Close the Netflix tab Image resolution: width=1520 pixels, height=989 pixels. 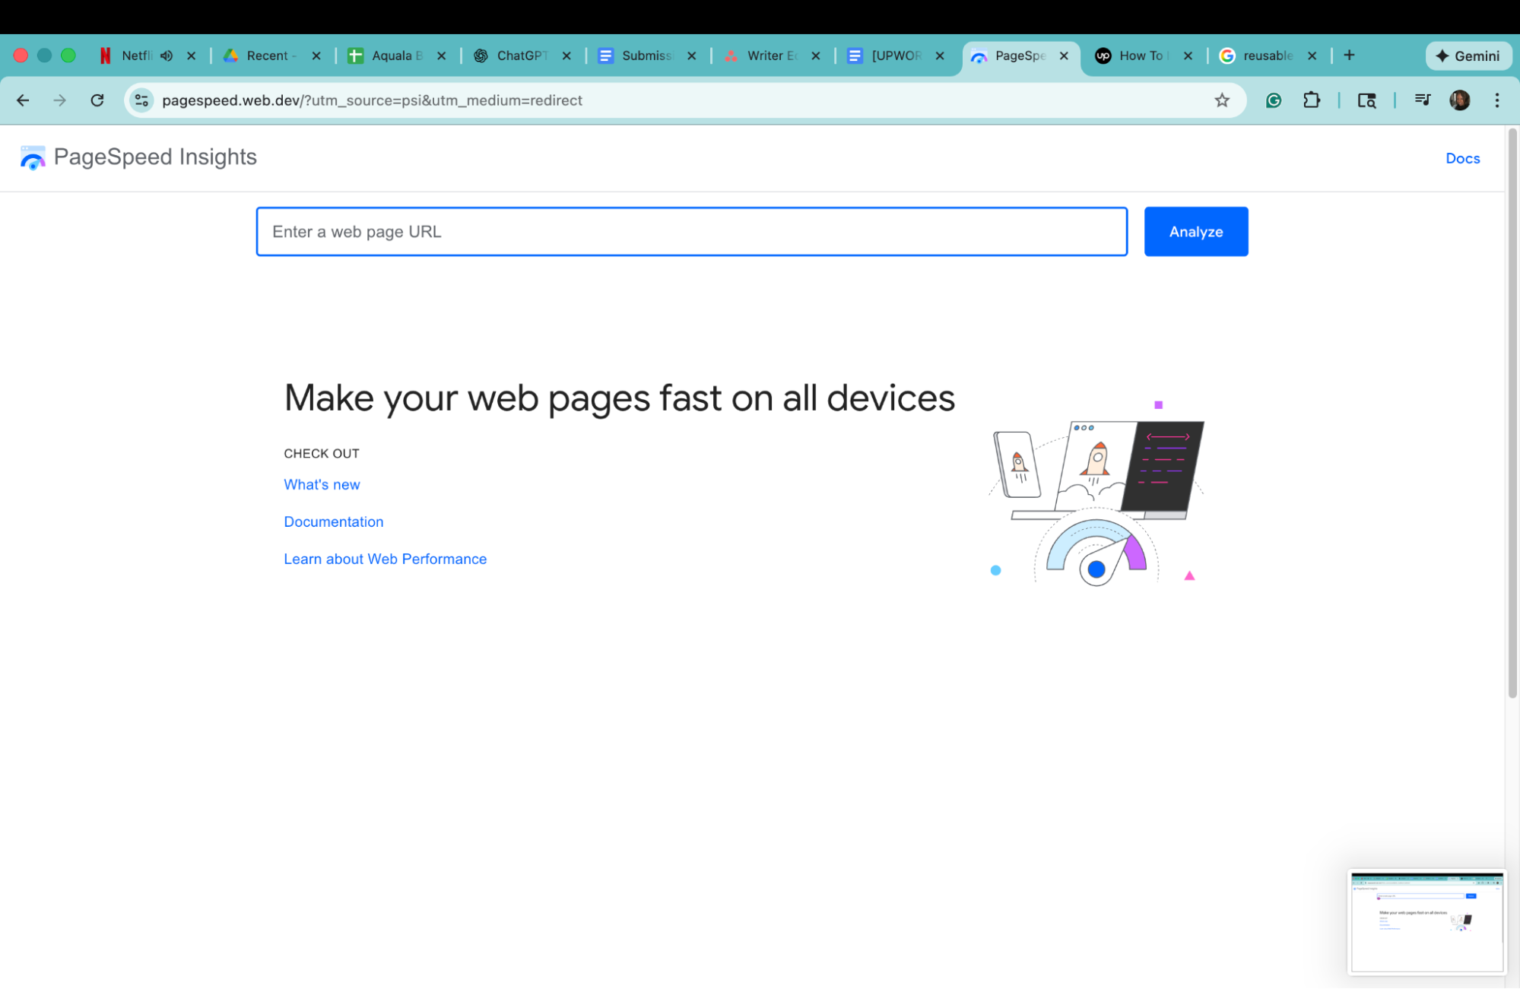point(191,55)
